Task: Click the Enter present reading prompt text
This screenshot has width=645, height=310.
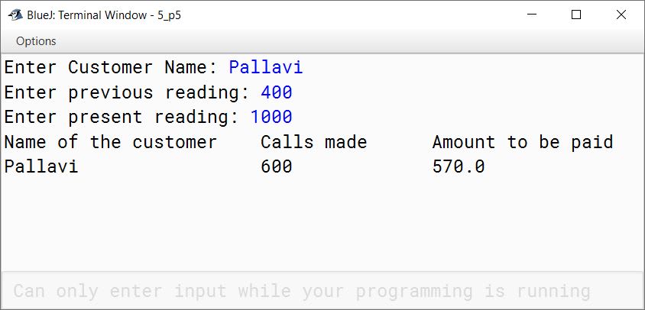Action: [x=122, y=117]
